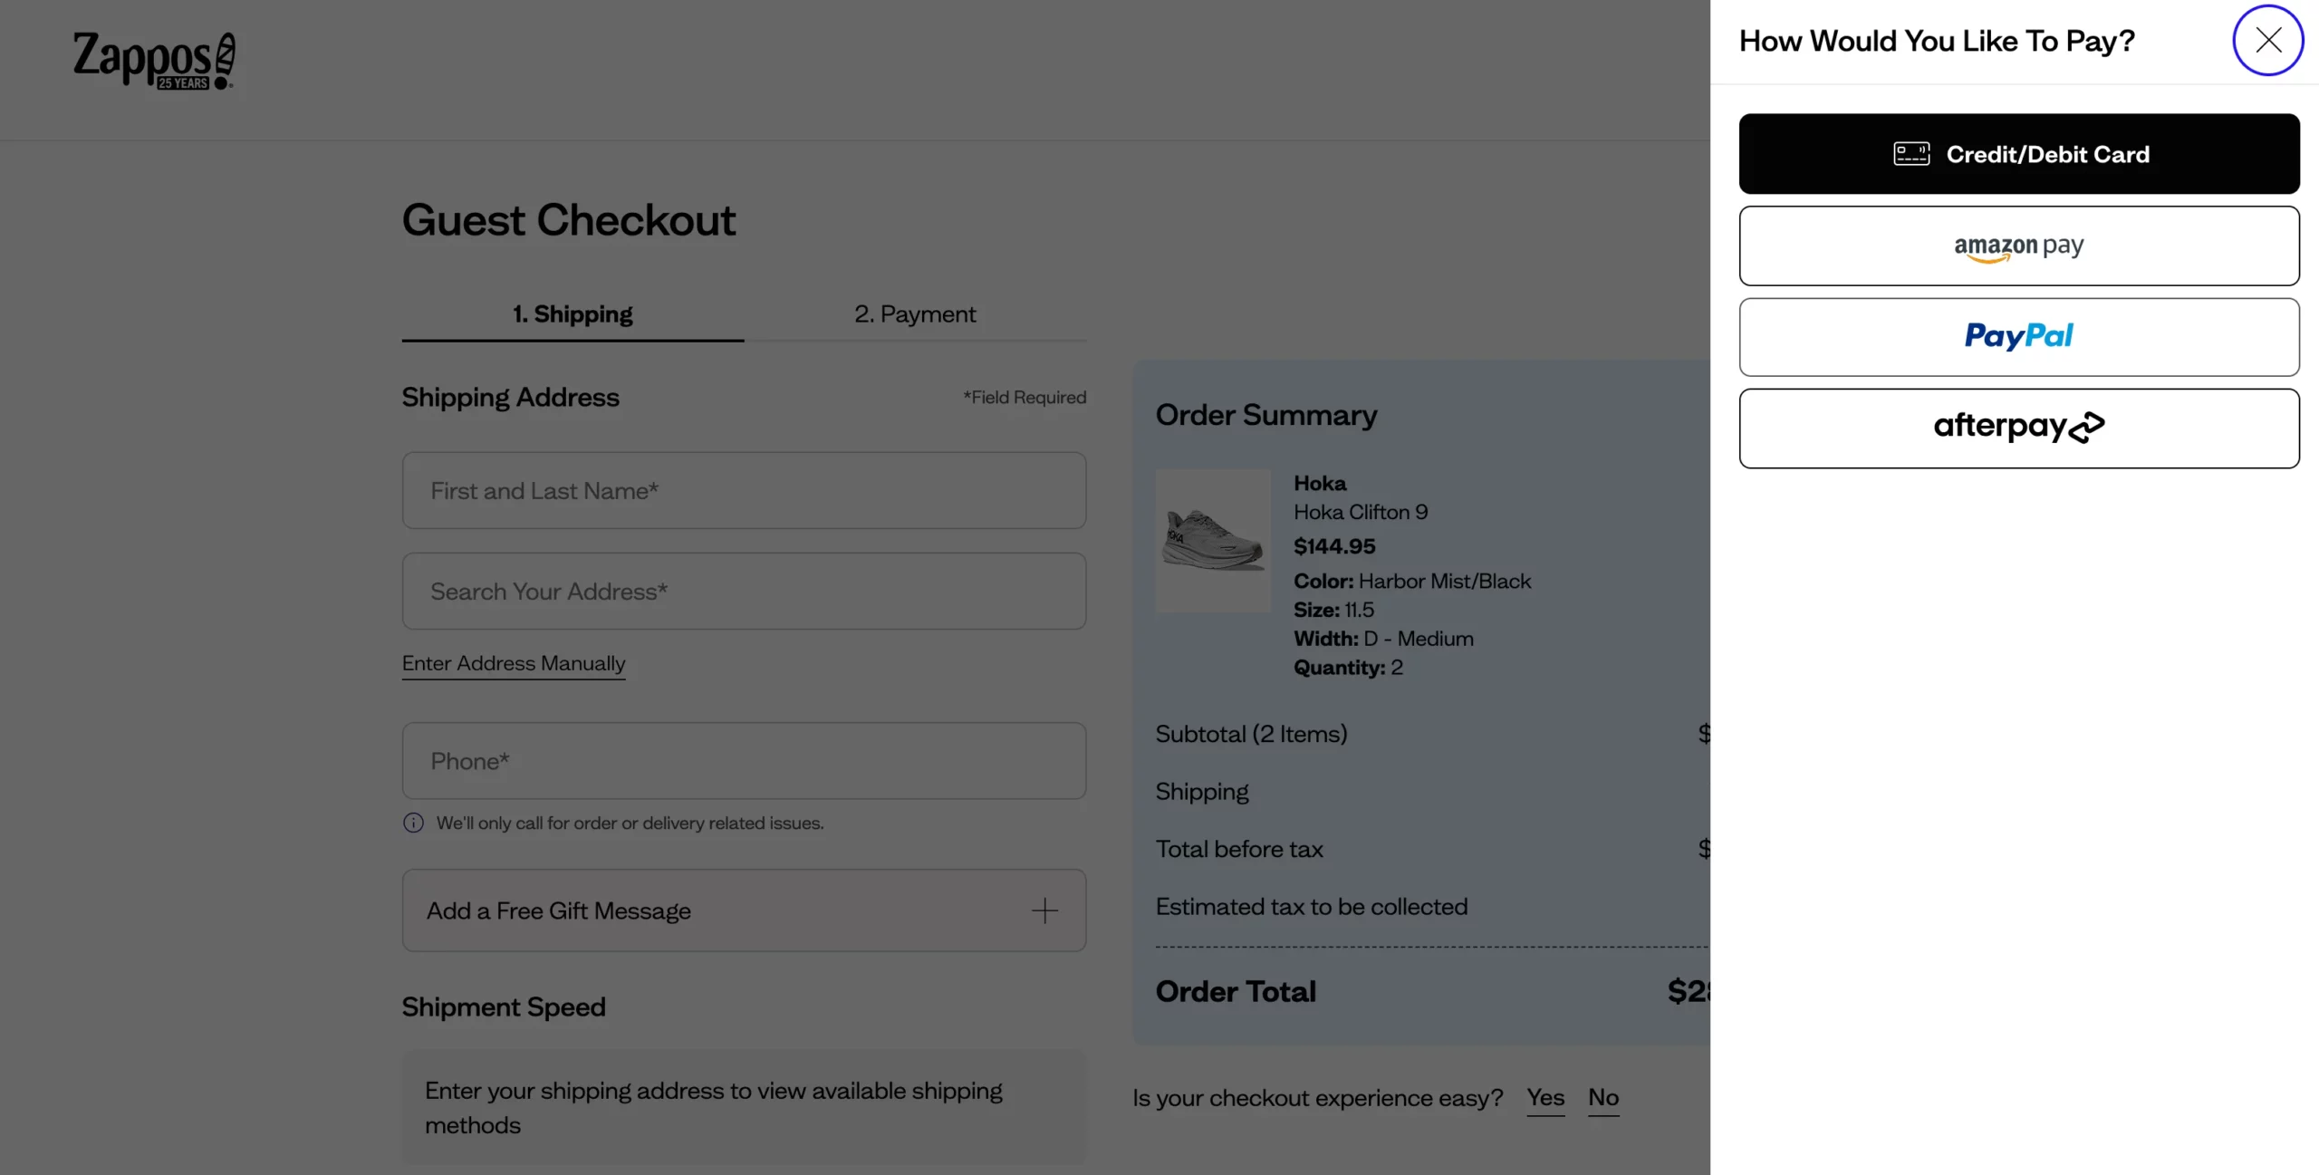
Task: Close the payment options panel
Action: tap(2267, 40)
